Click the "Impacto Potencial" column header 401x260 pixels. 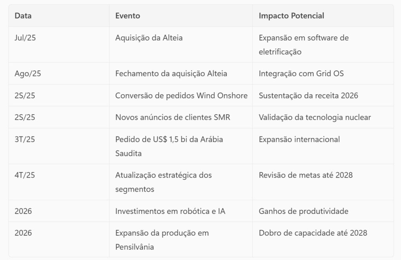point(291,16)
